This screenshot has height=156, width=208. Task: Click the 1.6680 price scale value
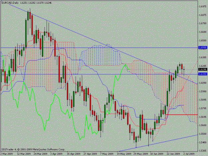coord(203,32)
